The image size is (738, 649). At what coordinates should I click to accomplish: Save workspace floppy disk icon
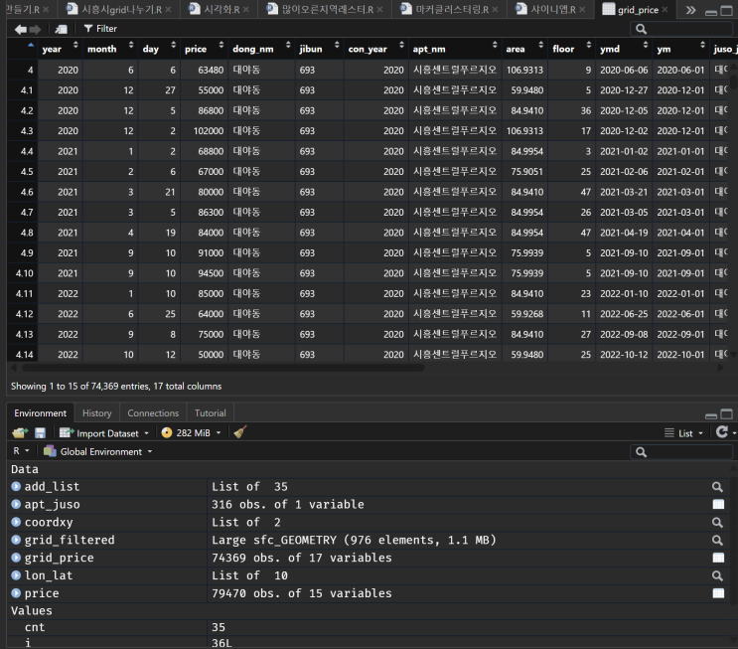(40, 432)
